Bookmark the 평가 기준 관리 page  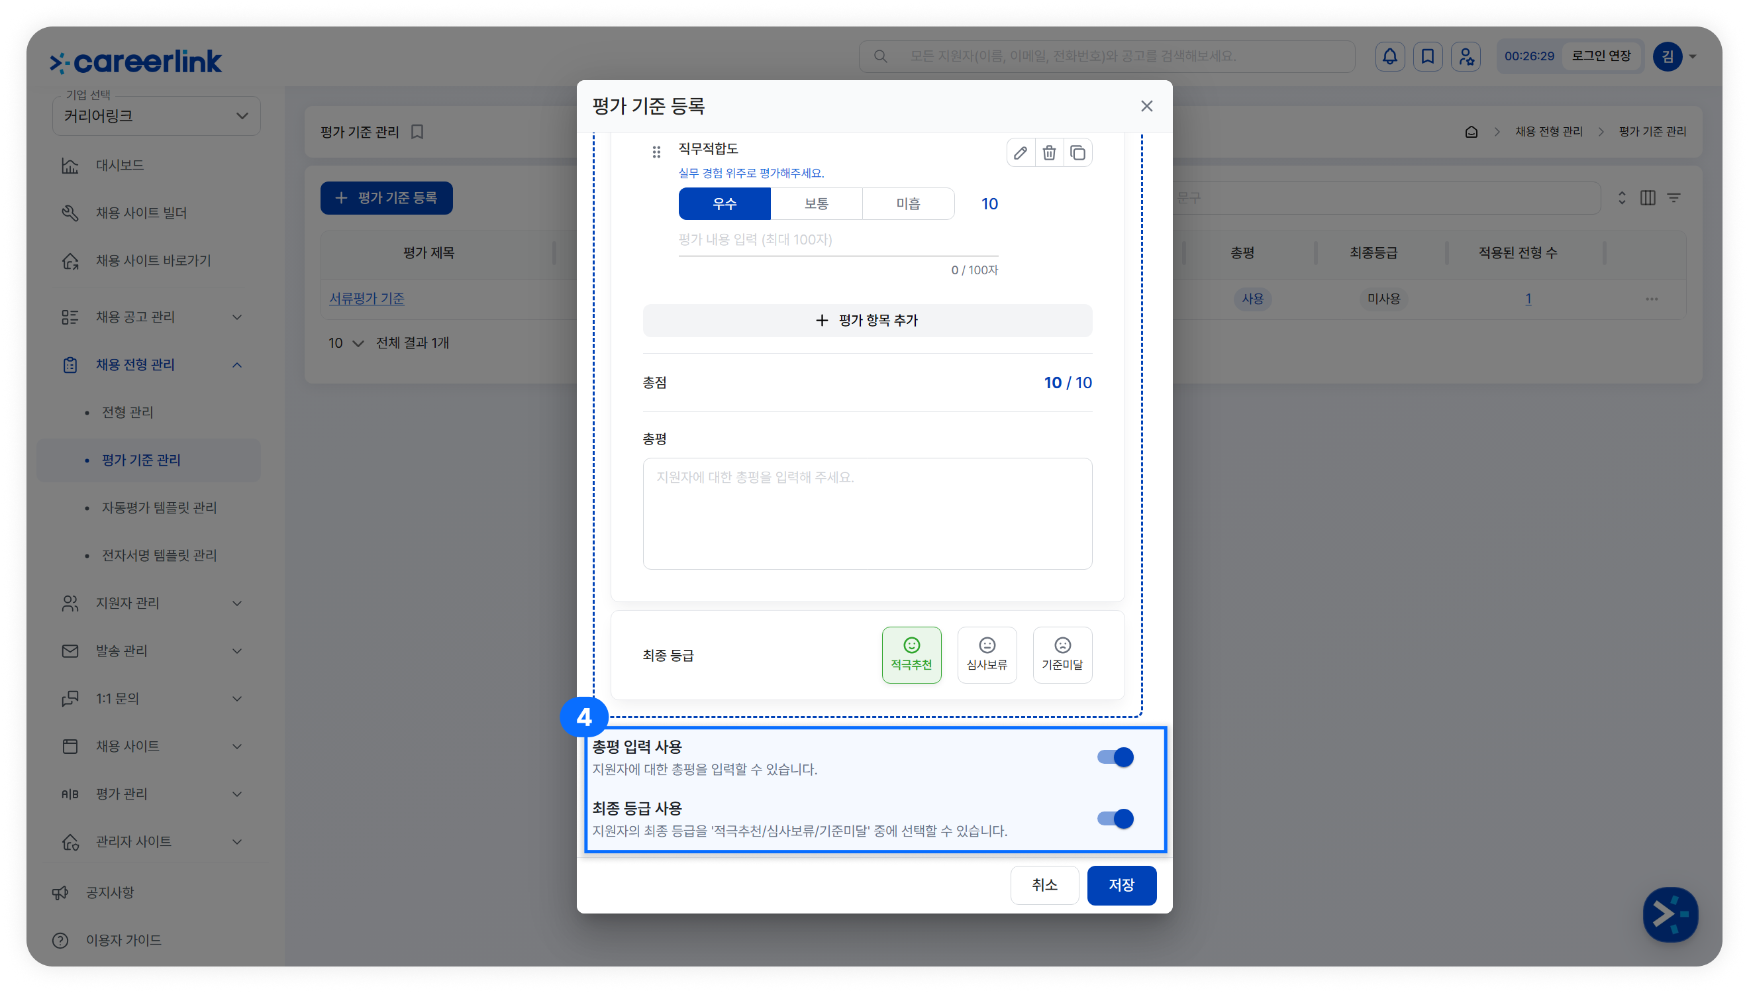coord(417,132)
